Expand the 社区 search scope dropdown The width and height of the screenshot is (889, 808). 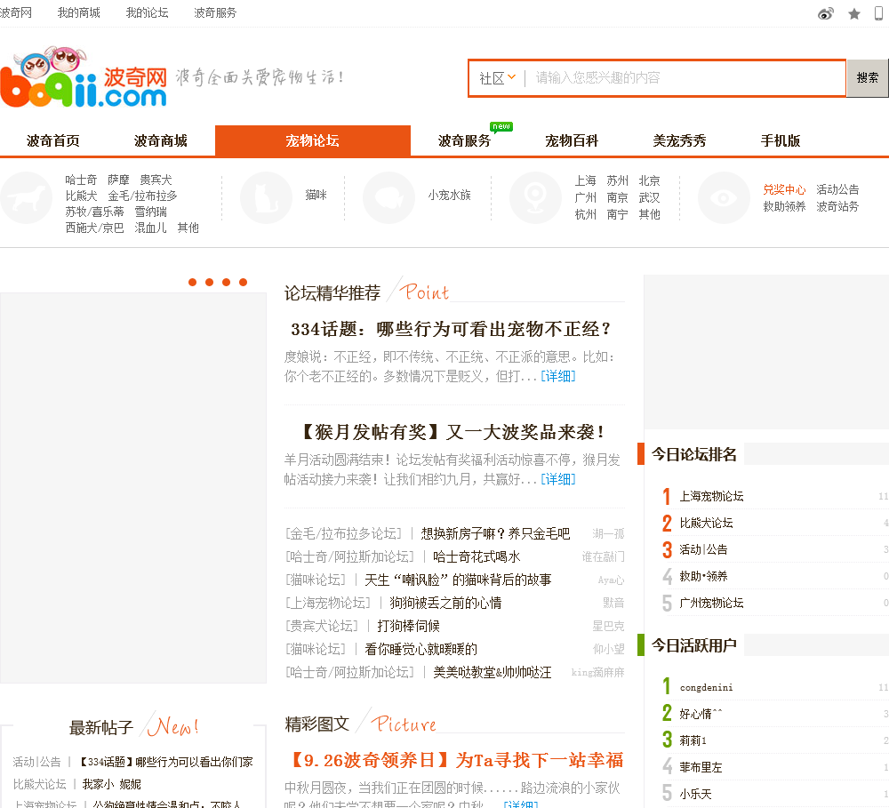click(497, 78)
